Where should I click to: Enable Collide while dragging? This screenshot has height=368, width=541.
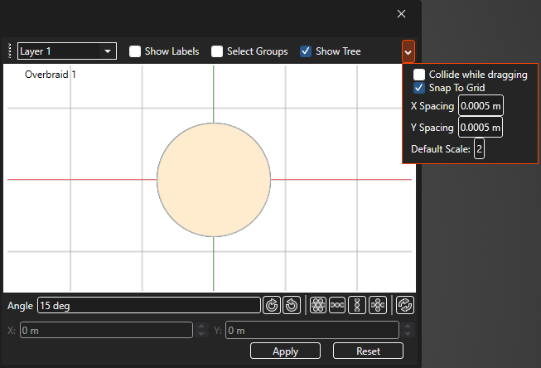click(x=419, y=75)
